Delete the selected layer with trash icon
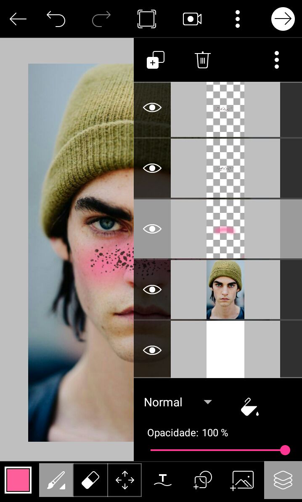The height and width of the screenshot is (502, 302). click(x=203, y=60)
